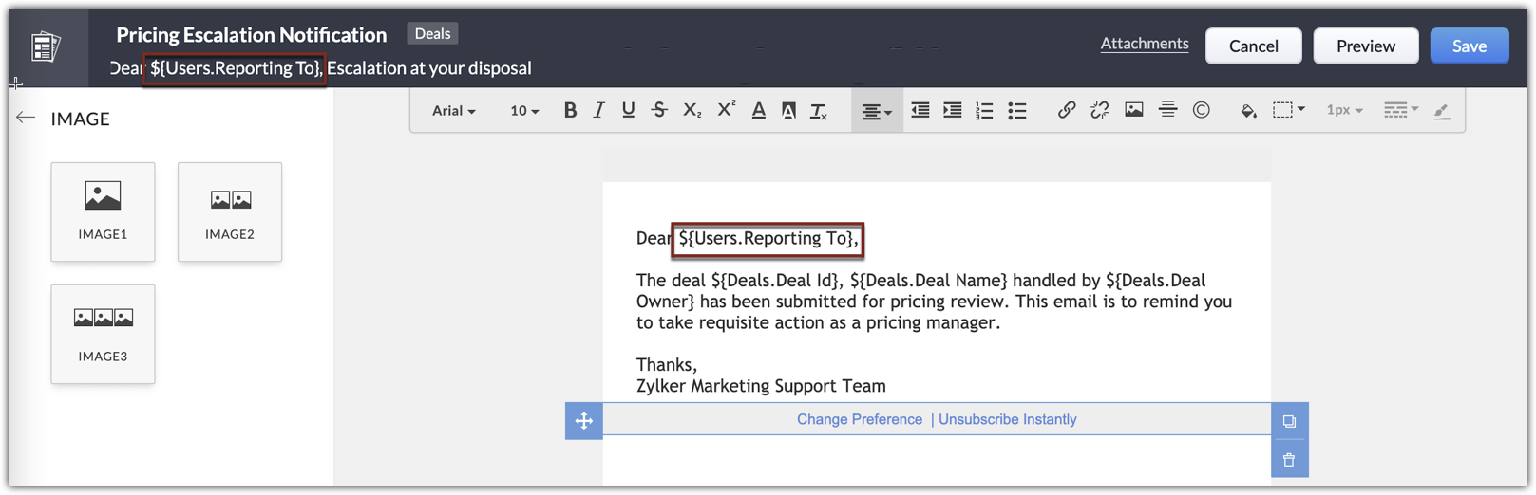Screen dimensions: 1536x495
Task: Apply strikethrough to text
Action: [x=659, y=110]
